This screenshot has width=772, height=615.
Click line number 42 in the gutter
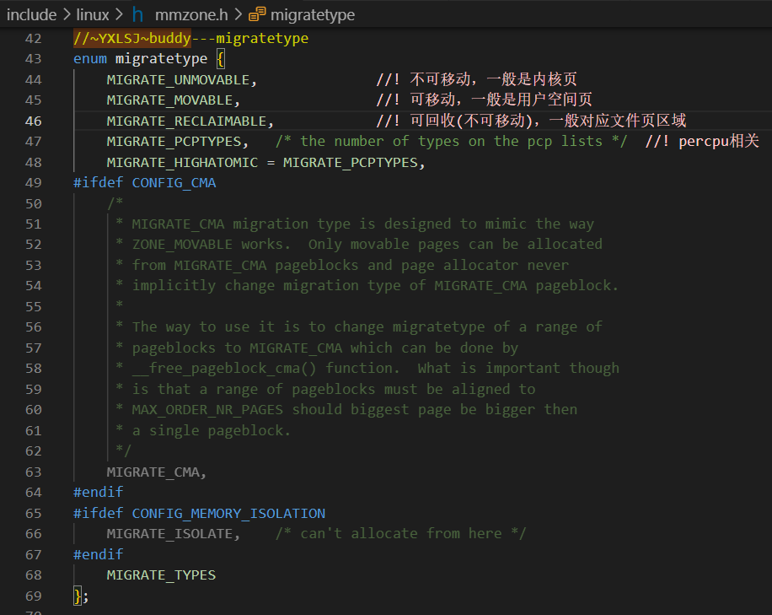[32, 38]
